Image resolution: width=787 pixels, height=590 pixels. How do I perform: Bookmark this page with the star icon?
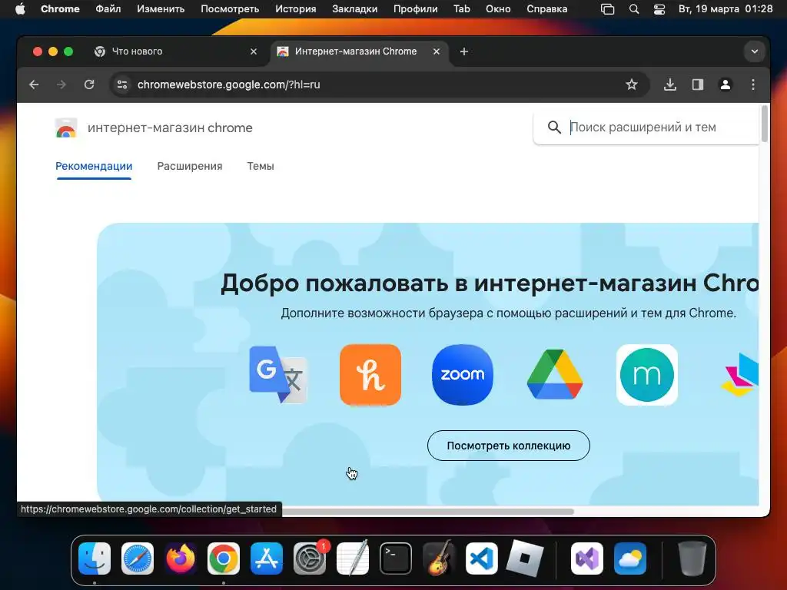coord(632,85)
